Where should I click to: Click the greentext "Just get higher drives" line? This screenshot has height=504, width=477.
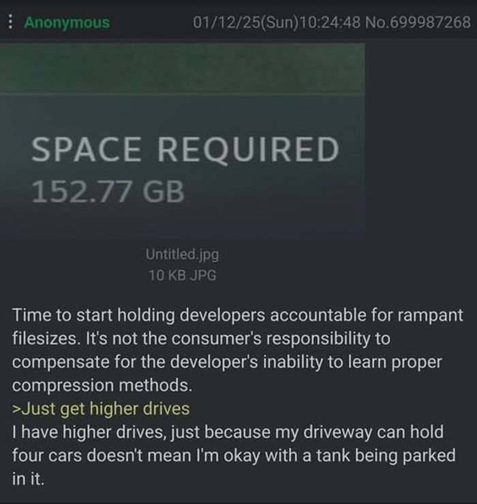[x=101, y=409]
